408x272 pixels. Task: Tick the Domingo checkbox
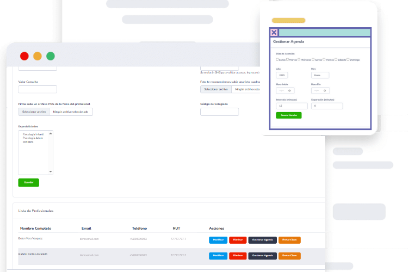tap(348, 59)
